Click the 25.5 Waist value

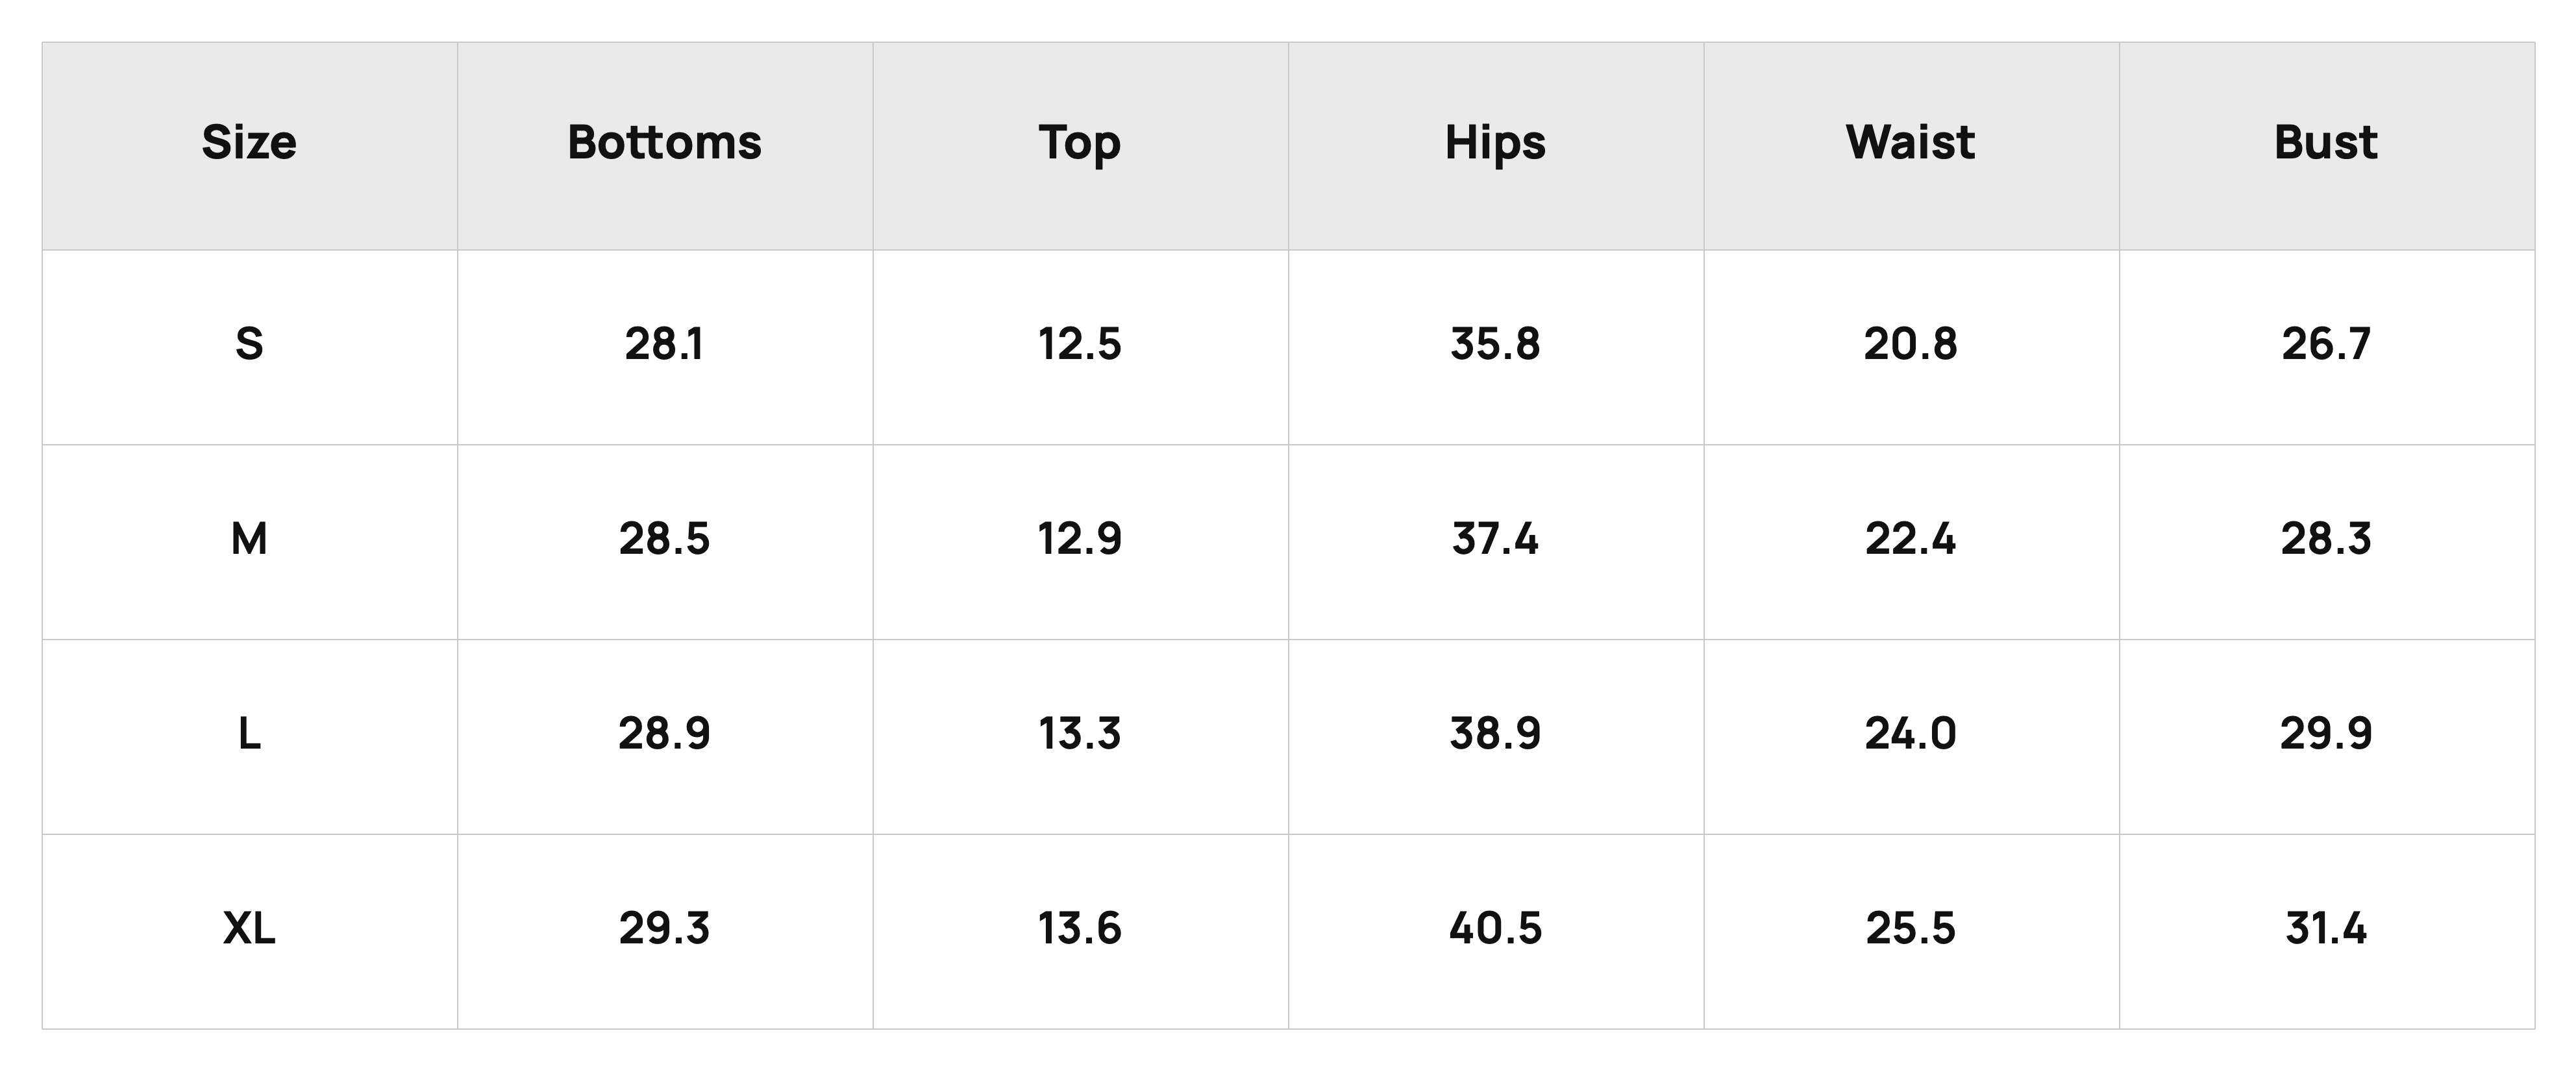point(1911,930)
